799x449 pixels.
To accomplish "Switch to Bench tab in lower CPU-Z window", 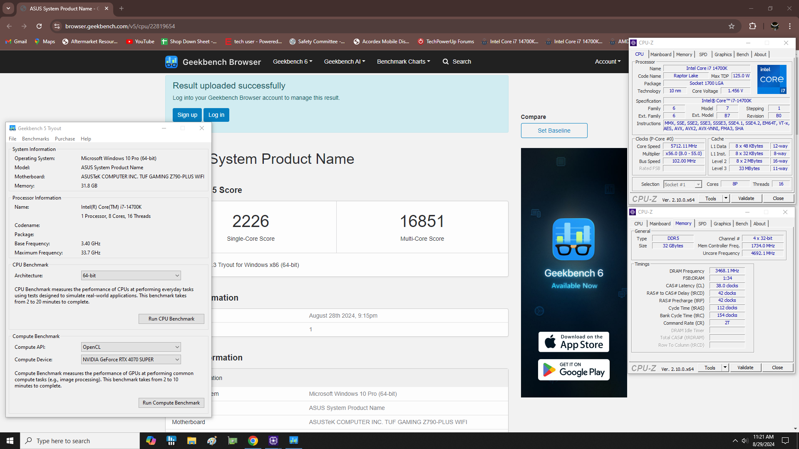I will coord(742,224).
